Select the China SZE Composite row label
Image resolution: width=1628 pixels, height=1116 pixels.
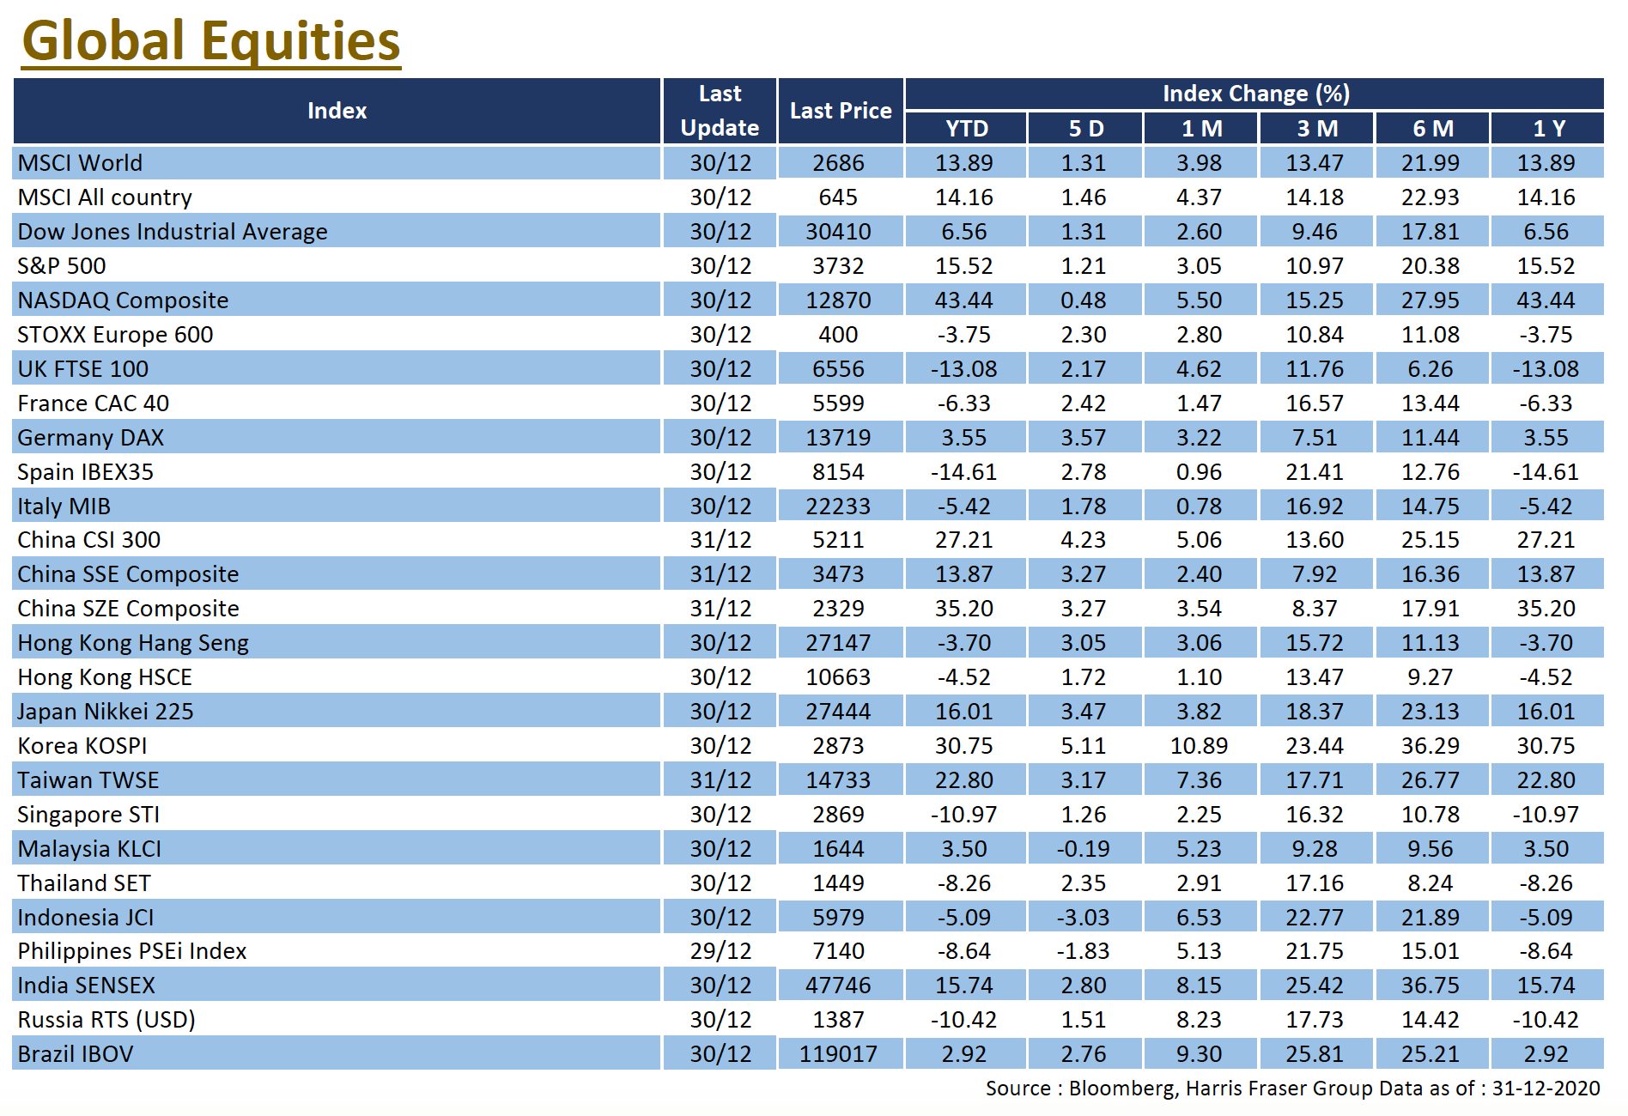click(x=129, y=609)
